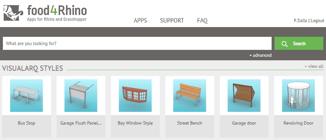Screen dimensions: 326x140
Task: Open the Bus Stop title link
Action: [x=26, y=123]
